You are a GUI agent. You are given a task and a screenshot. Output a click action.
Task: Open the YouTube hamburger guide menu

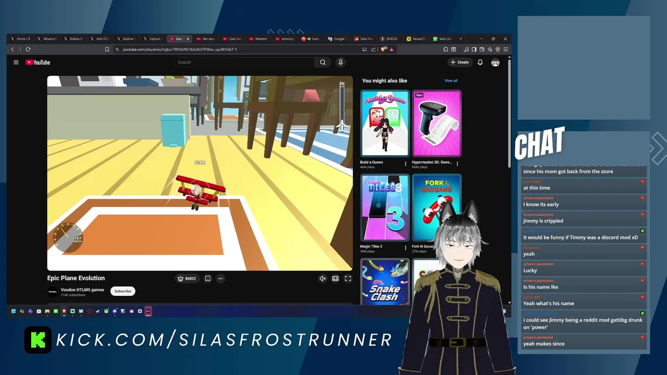click(x=16, y=63)
